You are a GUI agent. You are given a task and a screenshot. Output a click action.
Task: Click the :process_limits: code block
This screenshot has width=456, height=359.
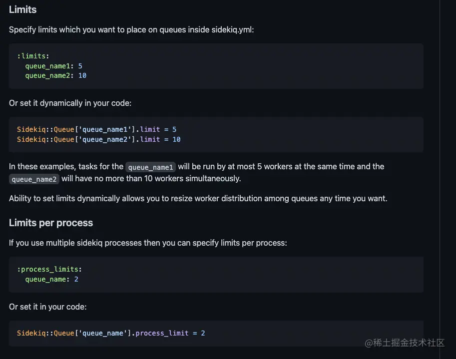coord(216,274)
